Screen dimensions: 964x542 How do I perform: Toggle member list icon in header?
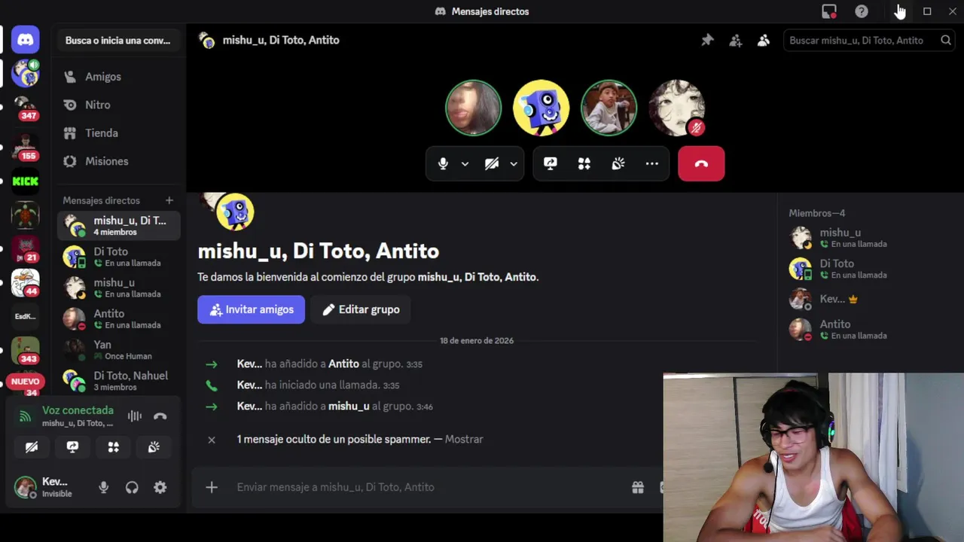click(x=764, y=40)
